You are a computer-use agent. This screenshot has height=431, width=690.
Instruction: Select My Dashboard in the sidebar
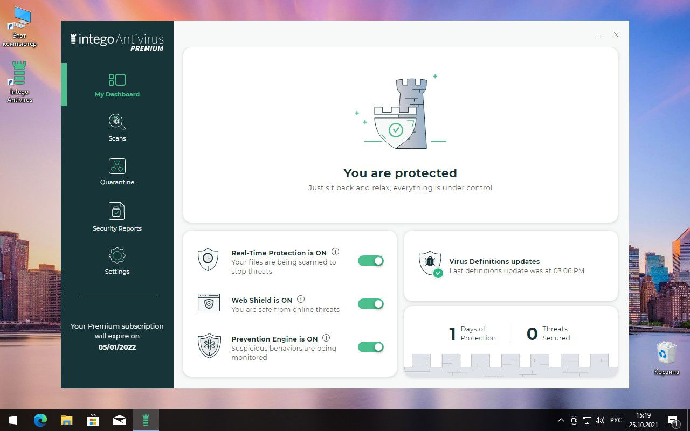(117, 84)
